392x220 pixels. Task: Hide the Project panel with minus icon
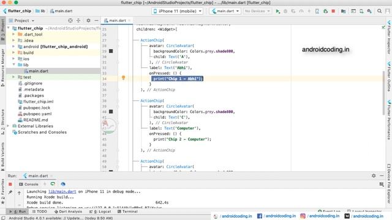(96, 20)
